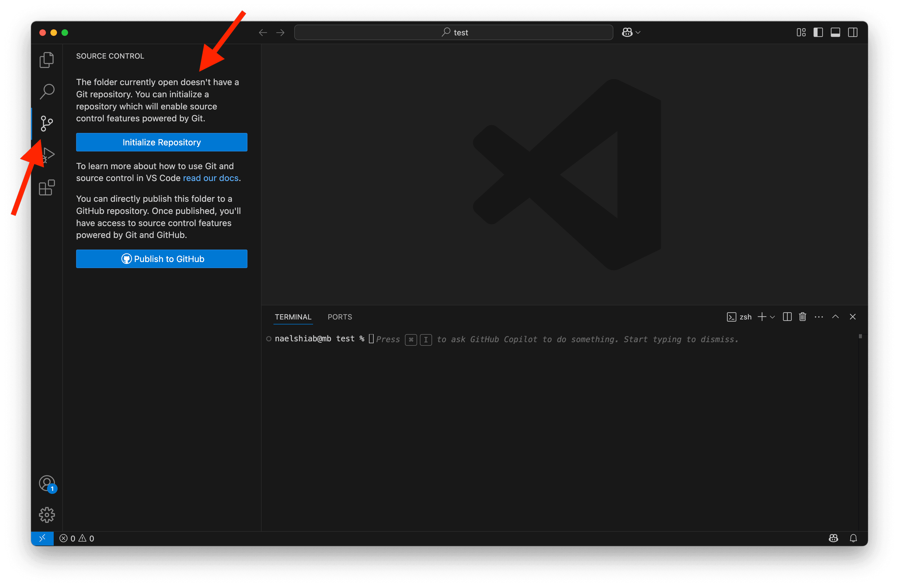Switch to the PORTS tab
This screenshot has height=587, width=899.
point(340,317)
